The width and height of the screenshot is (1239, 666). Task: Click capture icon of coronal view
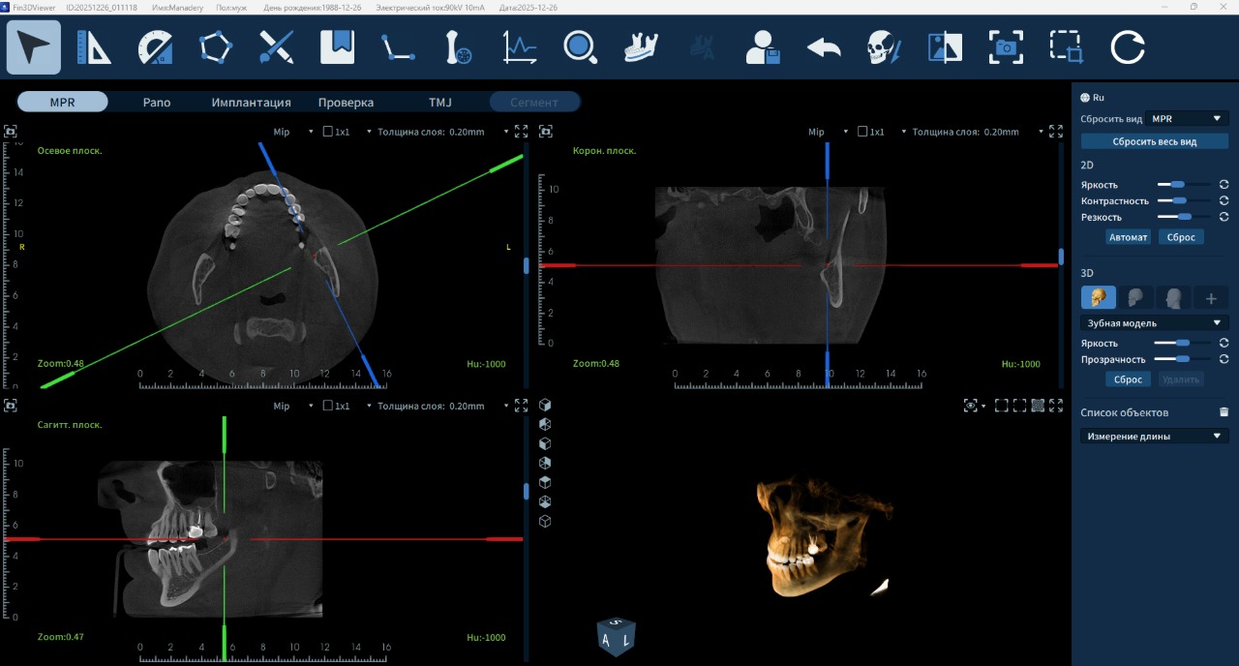pos(546,131)
